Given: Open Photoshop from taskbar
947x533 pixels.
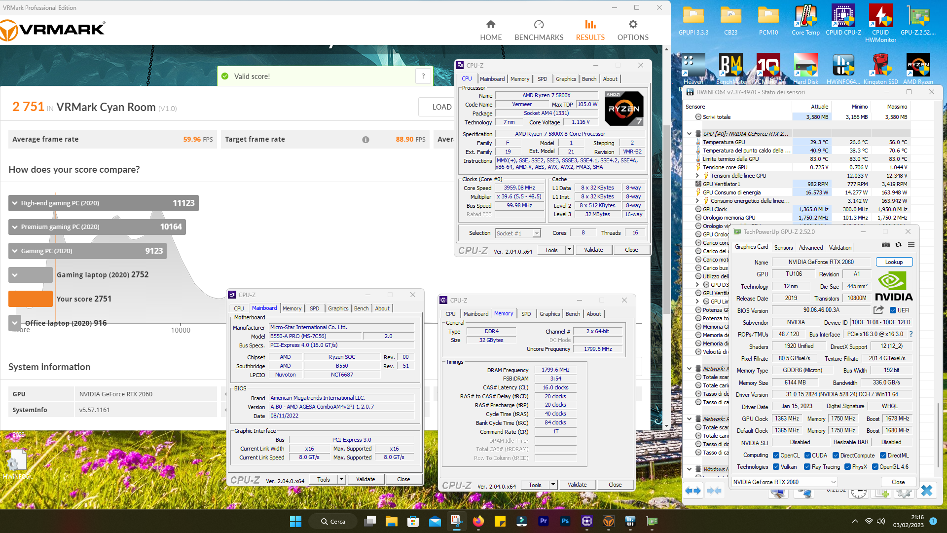Looking at the screenshot, I should tap(565, 521).
